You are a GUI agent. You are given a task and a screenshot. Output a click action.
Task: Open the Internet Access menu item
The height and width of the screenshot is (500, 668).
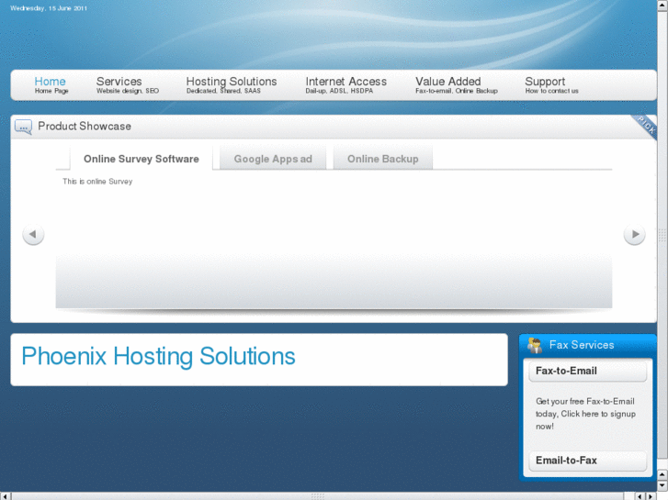pos(345,85)
